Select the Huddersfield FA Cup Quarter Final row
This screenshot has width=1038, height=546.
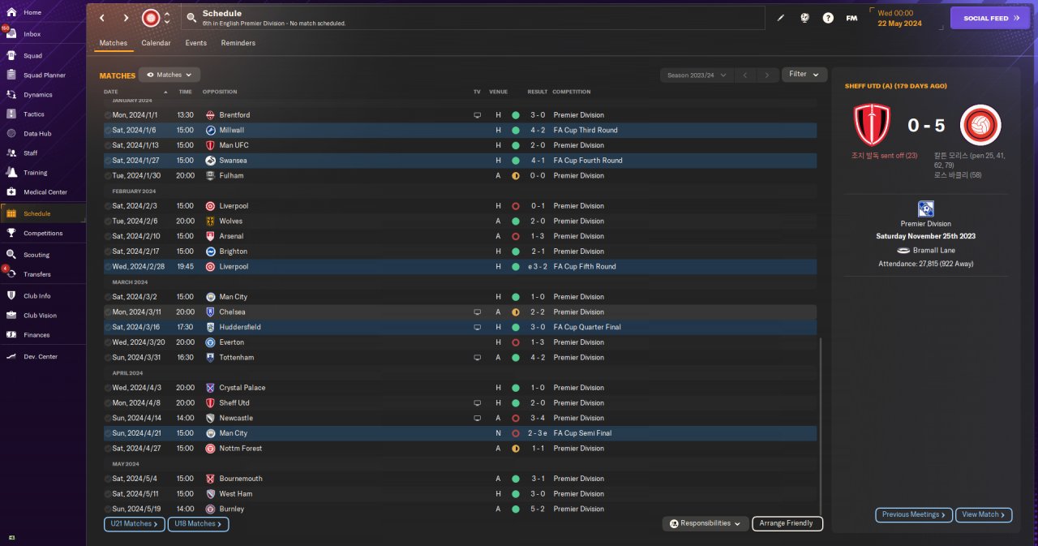pos(460,327)
